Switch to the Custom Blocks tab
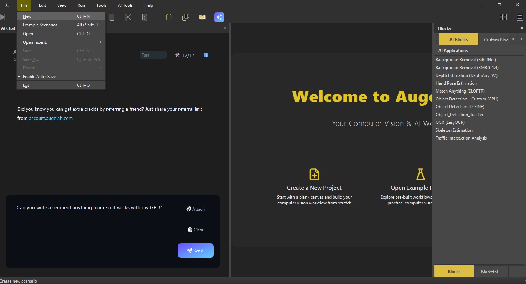526x284 pixels. pyautogui.click(x=496, y=40)
